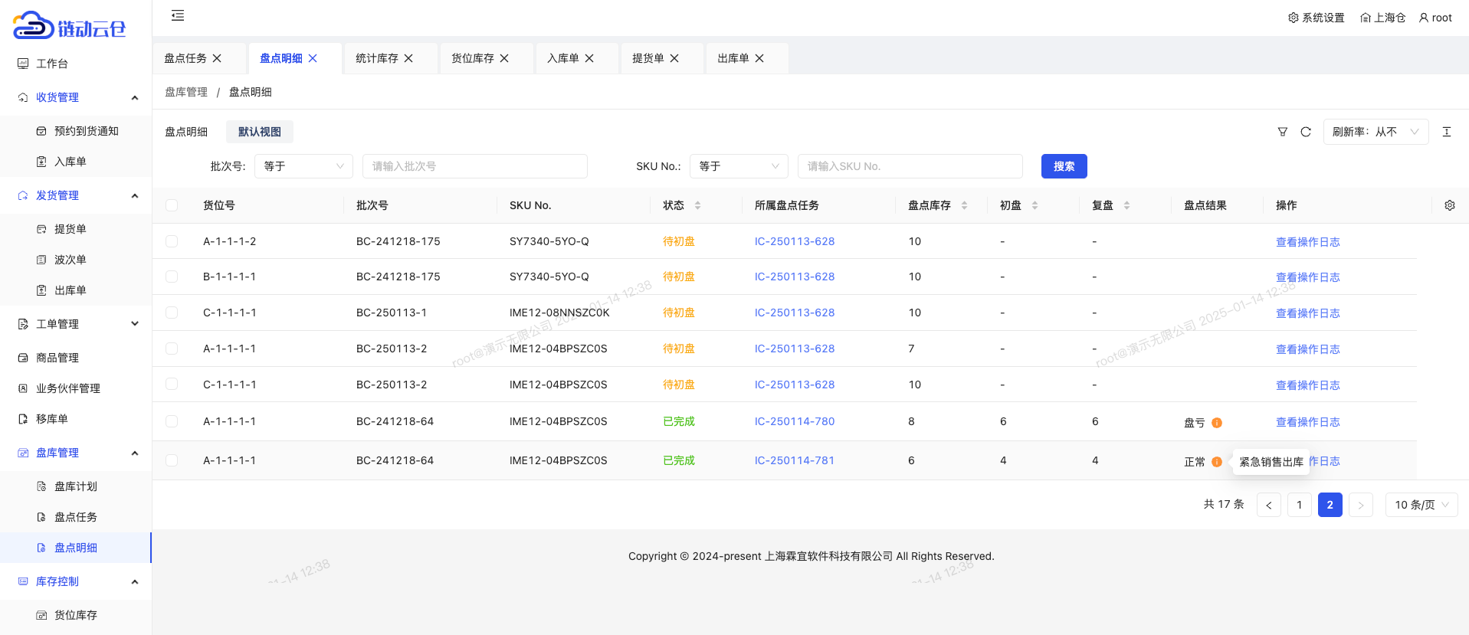The height and width of the screenshot is (635, 1469).
Task: Switch to the 货位库存 tab
Action: pos(472,58)
